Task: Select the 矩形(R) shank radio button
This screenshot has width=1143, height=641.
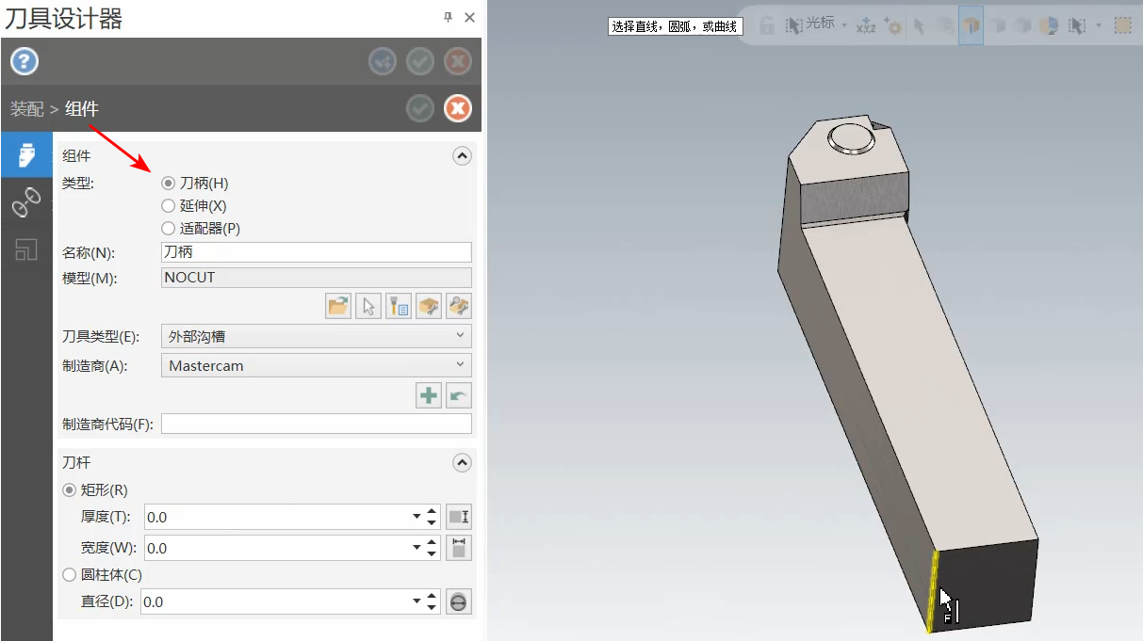Action: [x=69, y=490]
